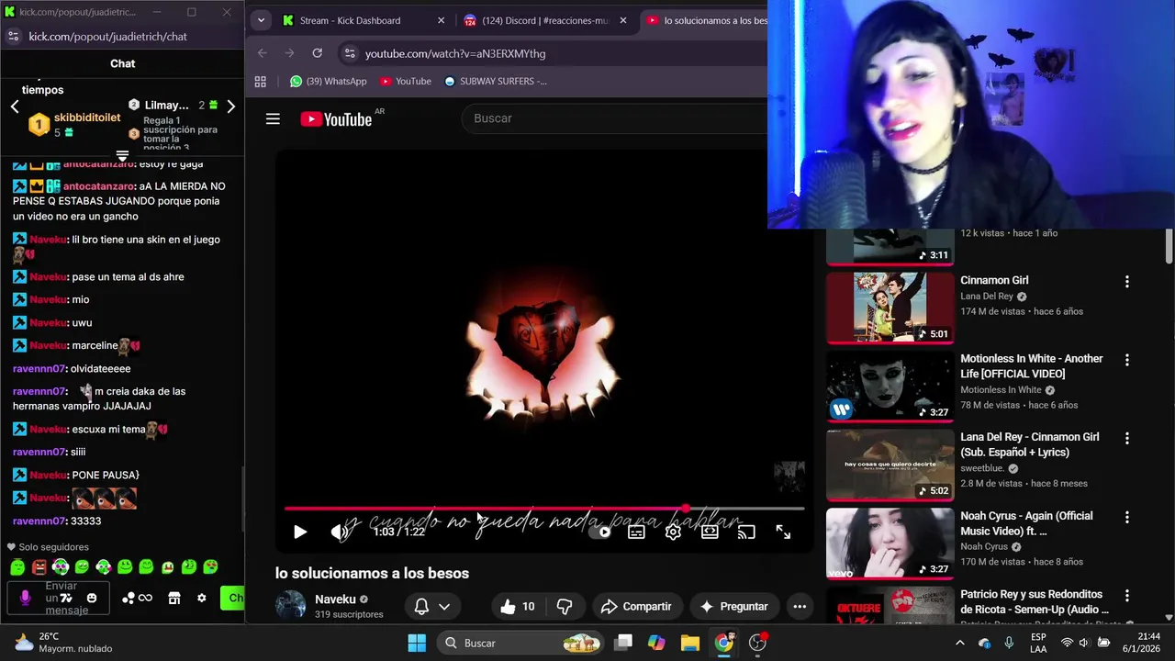Open options for Noah Cyrus Again video

coord(1127,518)
